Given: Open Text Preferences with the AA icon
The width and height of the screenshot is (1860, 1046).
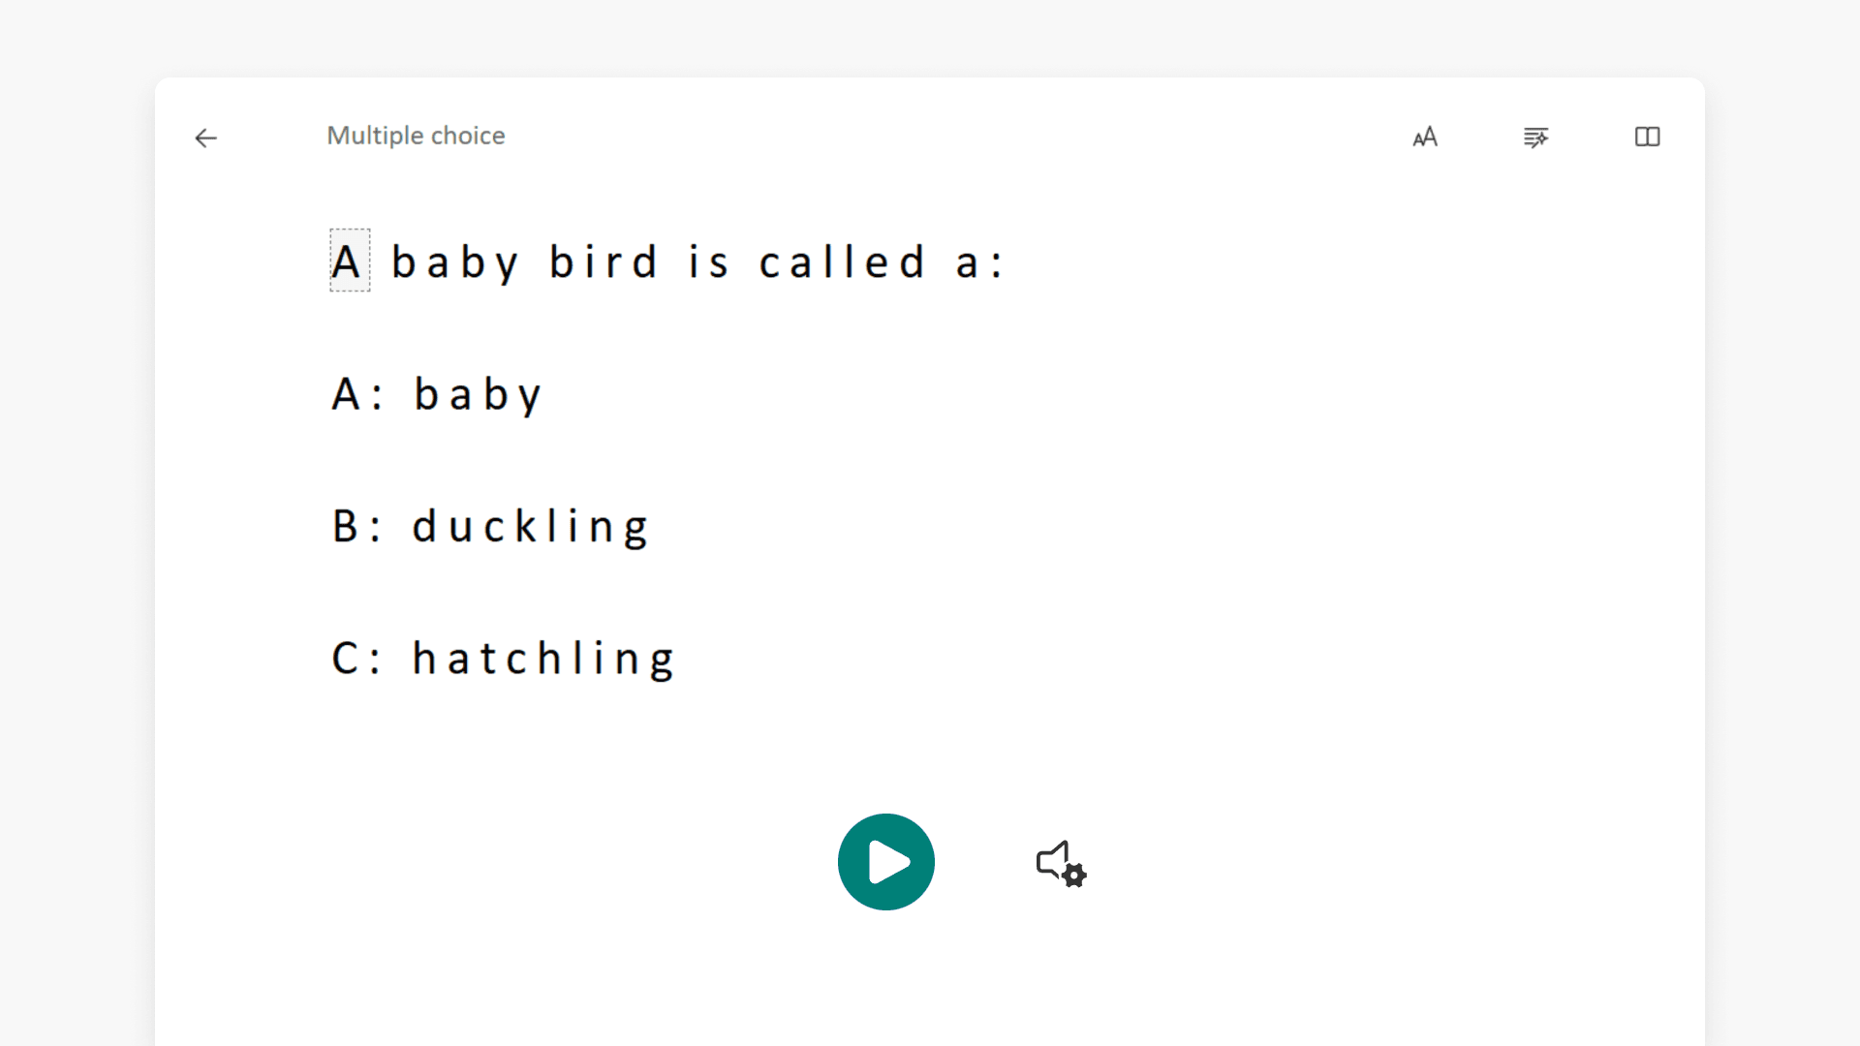Looking at the screenshot, I should [1425, 138].
